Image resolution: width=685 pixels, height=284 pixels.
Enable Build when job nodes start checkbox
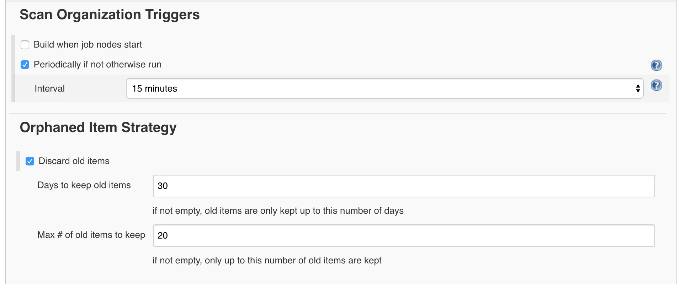[25, 45]
